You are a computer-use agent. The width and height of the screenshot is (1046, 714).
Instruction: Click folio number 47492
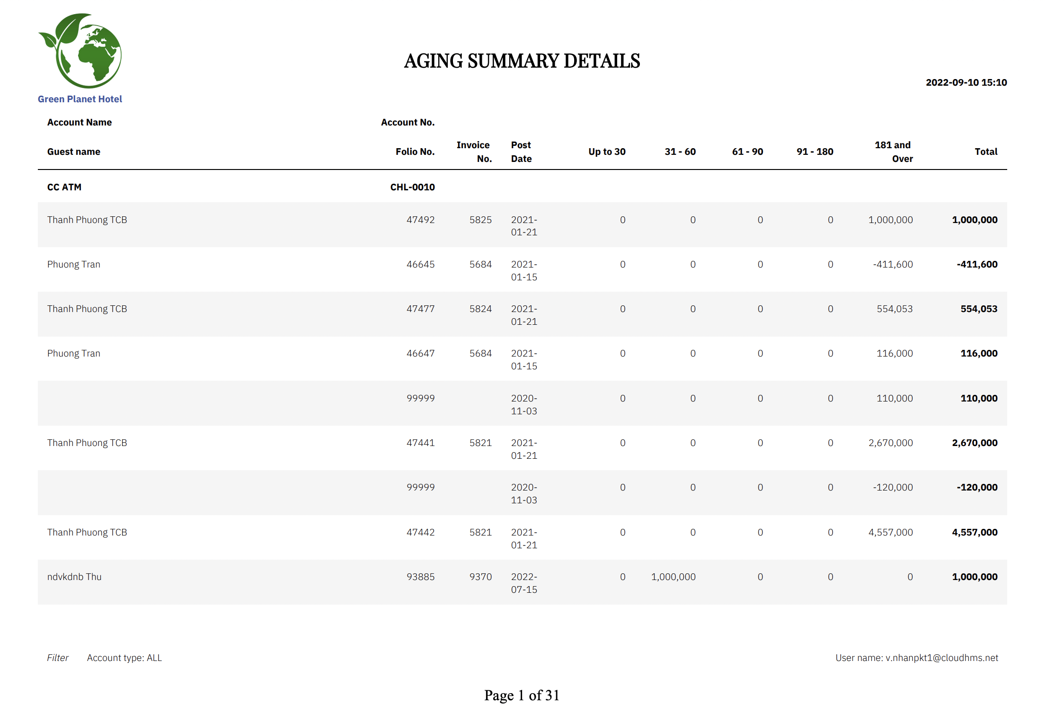coord(420,220)
